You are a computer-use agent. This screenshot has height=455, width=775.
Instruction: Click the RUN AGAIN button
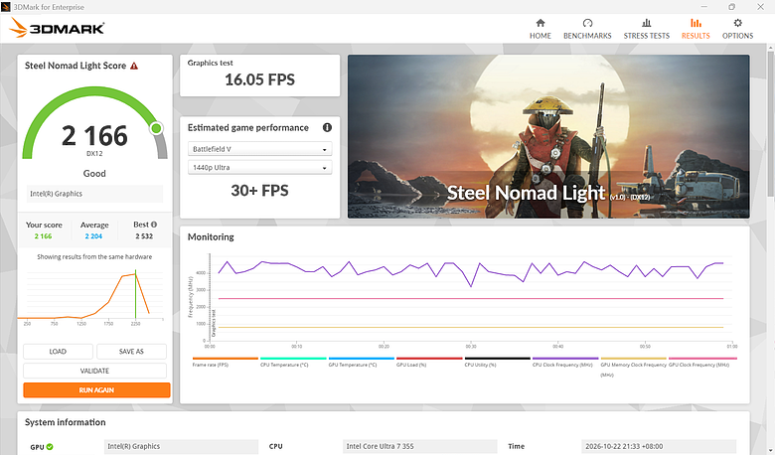pyautogui.click(x=96, y=389)
